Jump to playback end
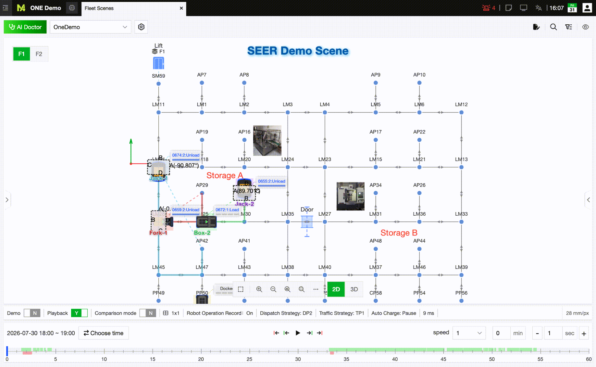 coord(320,333)
